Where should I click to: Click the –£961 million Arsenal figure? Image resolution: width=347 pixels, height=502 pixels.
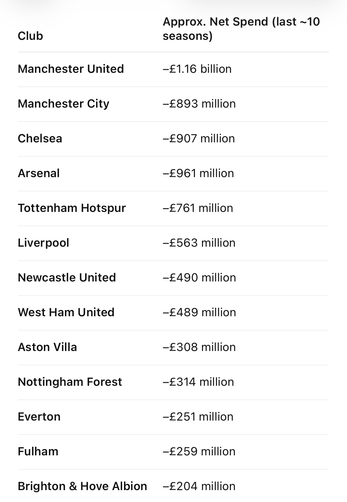tap(198, 173)
